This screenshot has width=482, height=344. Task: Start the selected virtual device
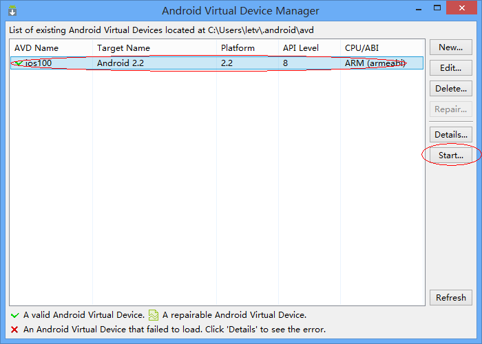pos(450,155)
